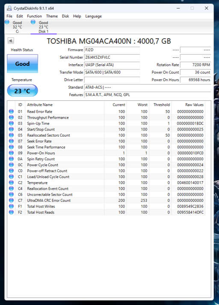Open the Theme menu
219x305 pixels.
tap(52, 16)
